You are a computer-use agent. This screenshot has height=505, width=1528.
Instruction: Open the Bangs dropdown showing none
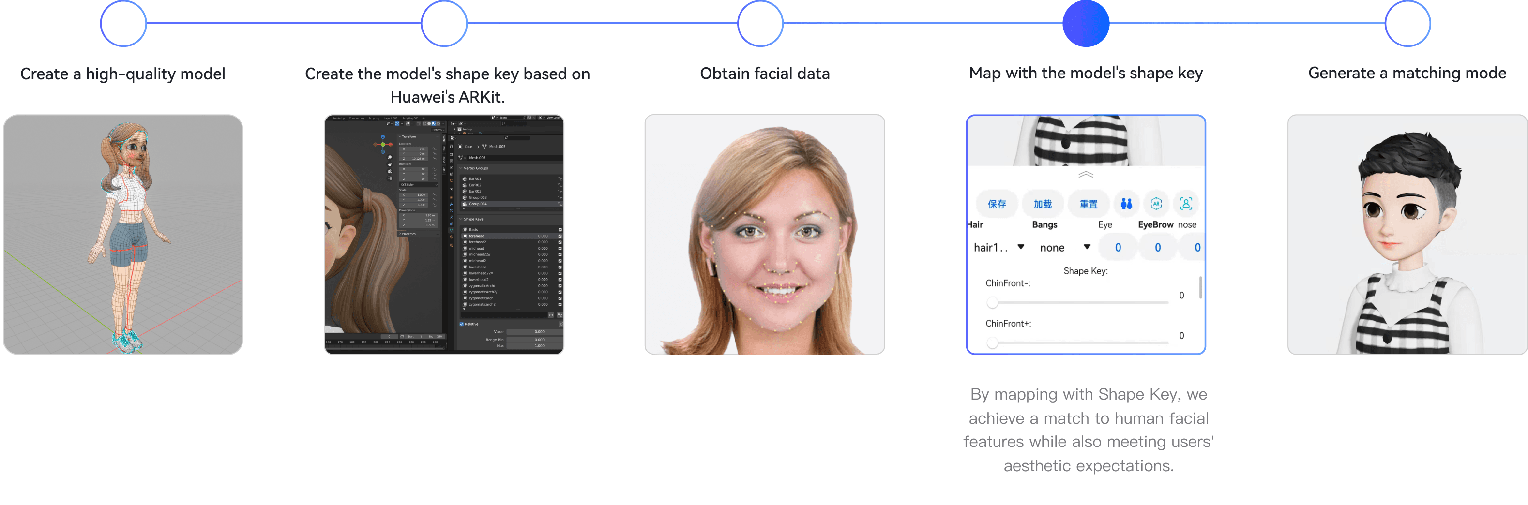coord(1065,247)
